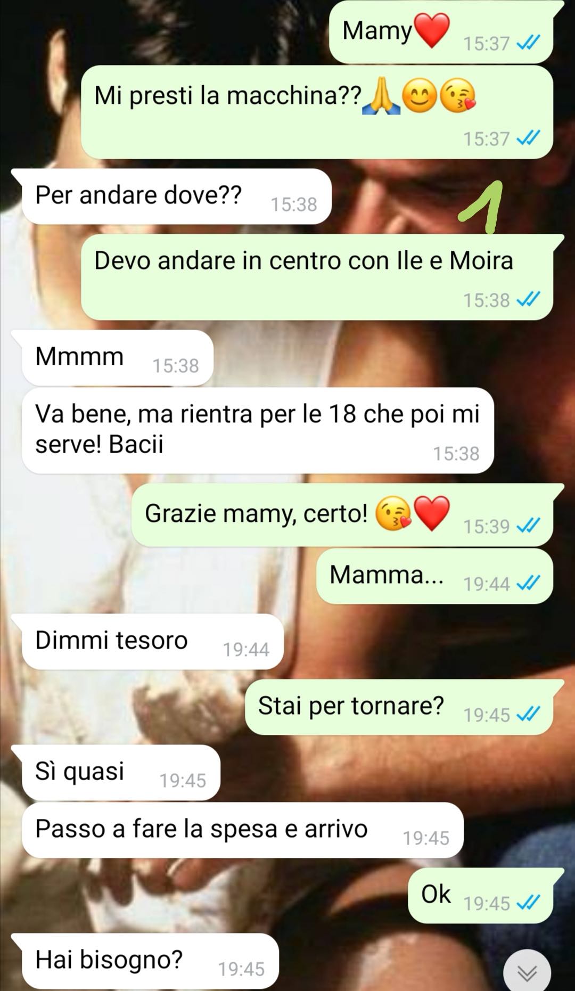Select the 'Dimmi tesoro' message bubble
575x991 pixels.
[152, 642]
